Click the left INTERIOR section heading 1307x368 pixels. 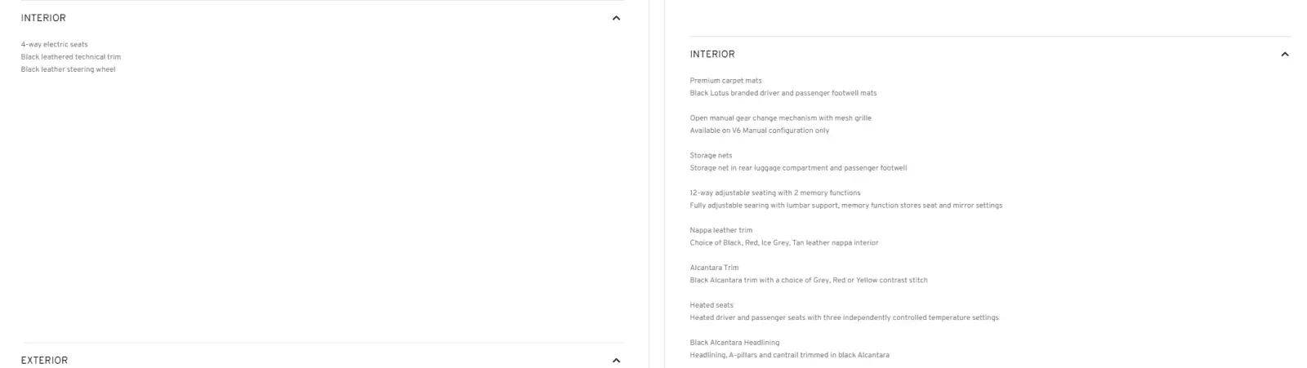tap(43, 18)
